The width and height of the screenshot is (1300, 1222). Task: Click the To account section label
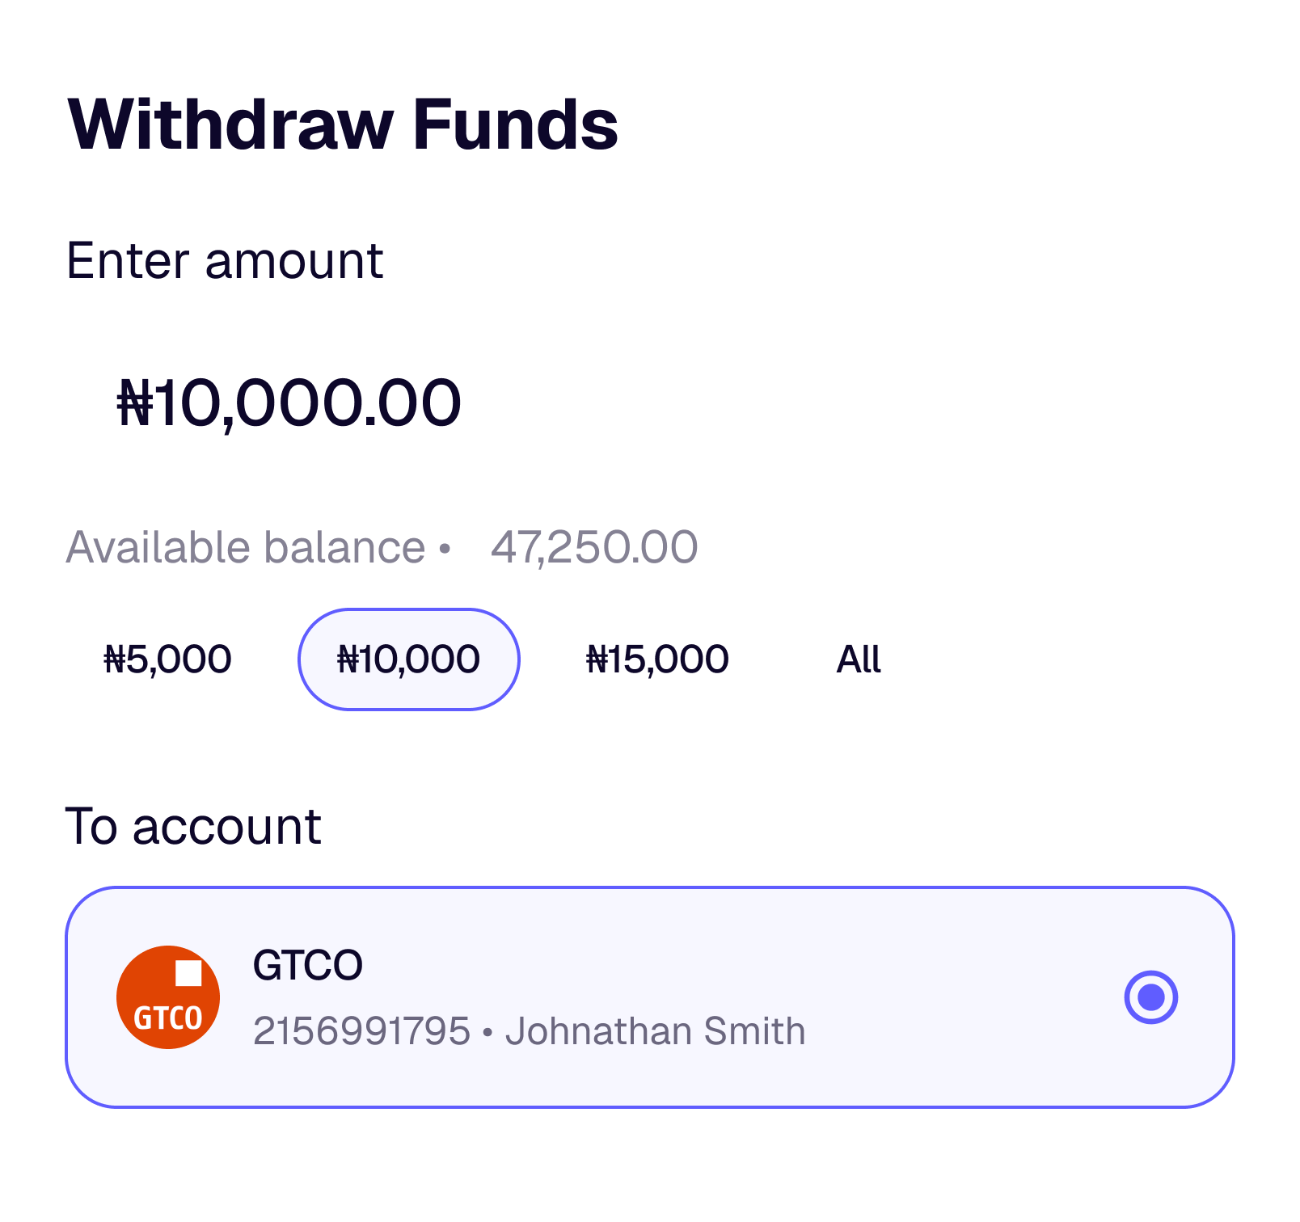(x=193, y=827)
